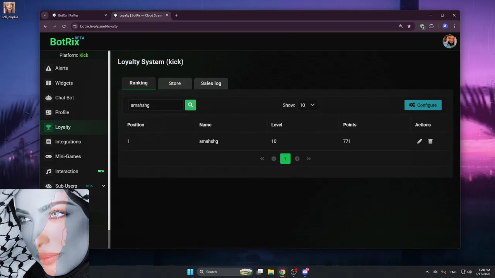Select the Loyalty BotRix browser tab
The image size is (495, 278).
click(141, 15)
